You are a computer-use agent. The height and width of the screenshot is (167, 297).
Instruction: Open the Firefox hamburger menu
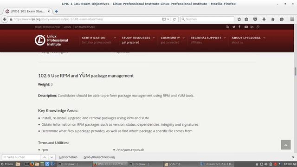(x=292, y=19)
